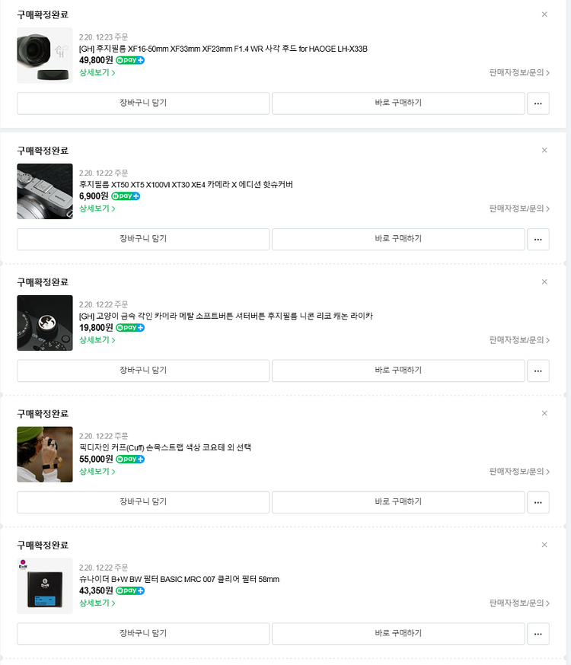The height and width of the screenshot is (665, 571).
Task: Remove the B+W 58mm filter order
Action: tap(544, 545)
